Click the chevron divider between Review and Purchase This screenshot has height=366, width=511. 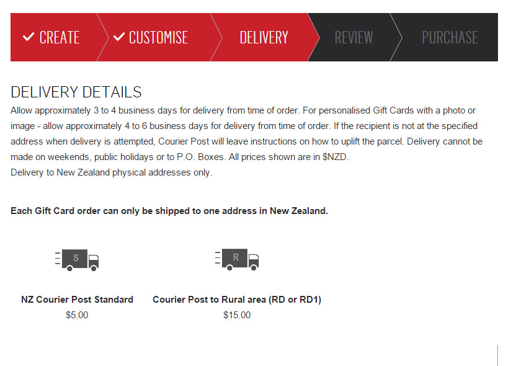pyautogui.click(x=398, y=37)
